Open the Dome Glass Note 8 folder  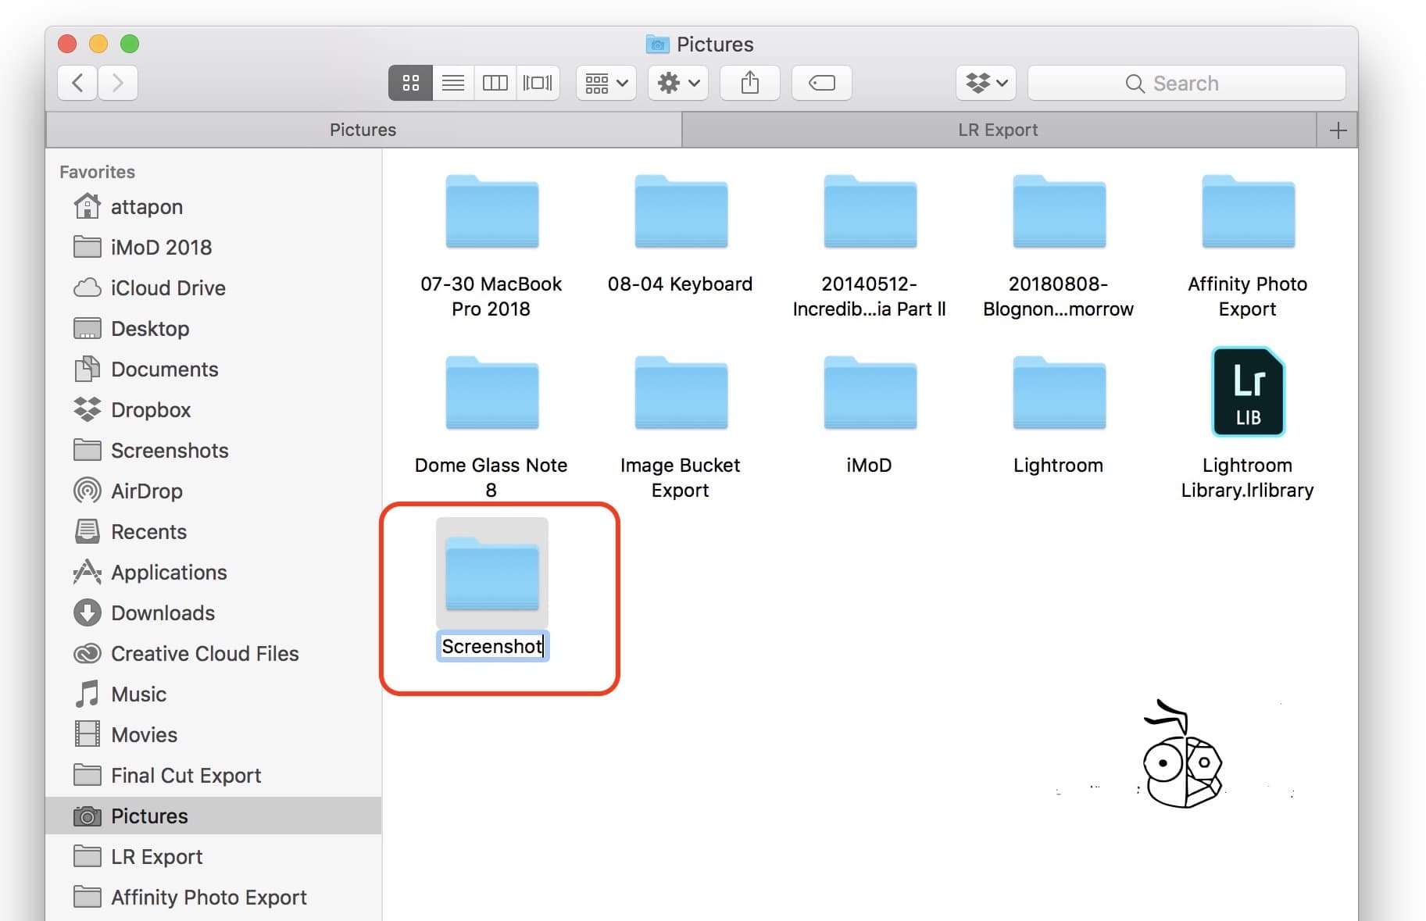tap(491, 394)
